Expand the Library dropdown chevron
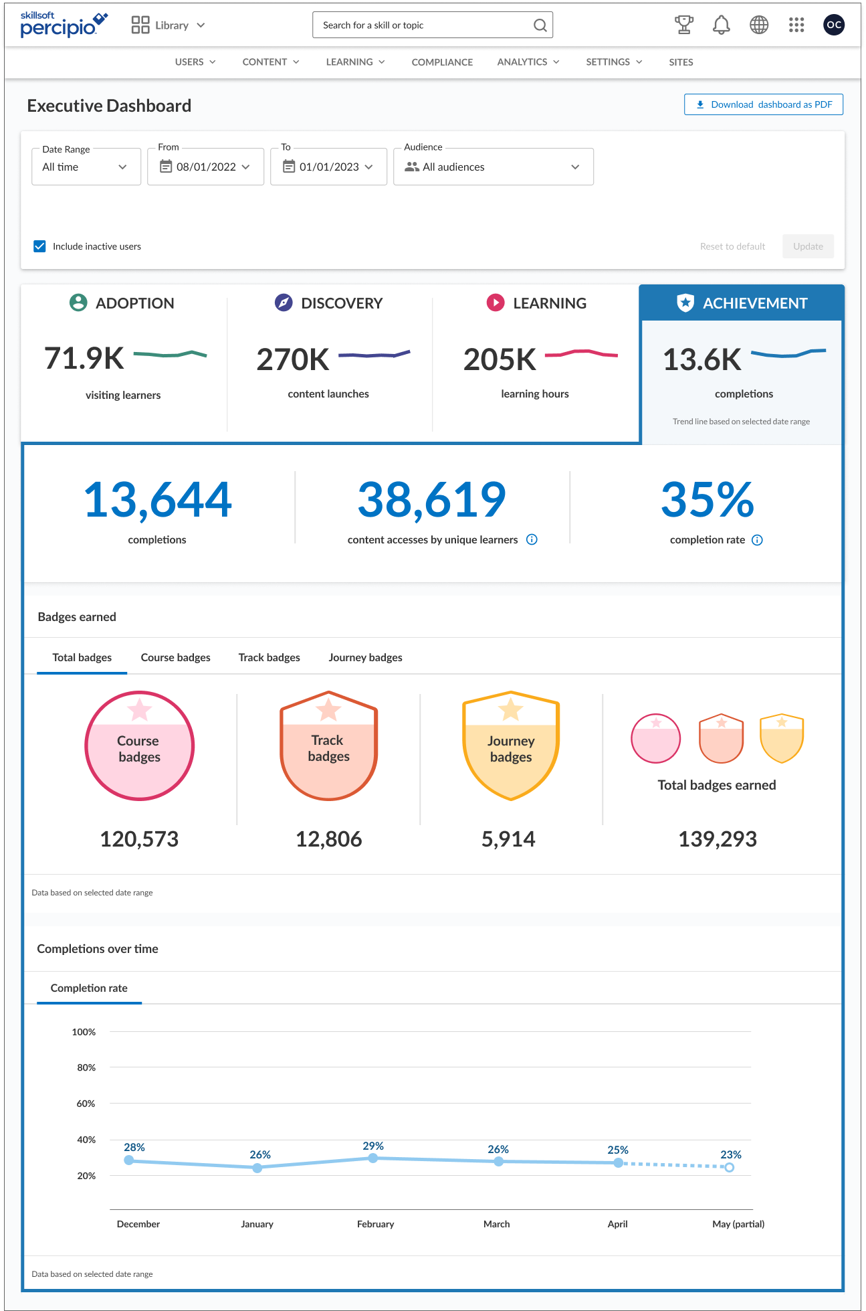The height and width of the screenshot is (1311, 866). (x=201, y=25)
